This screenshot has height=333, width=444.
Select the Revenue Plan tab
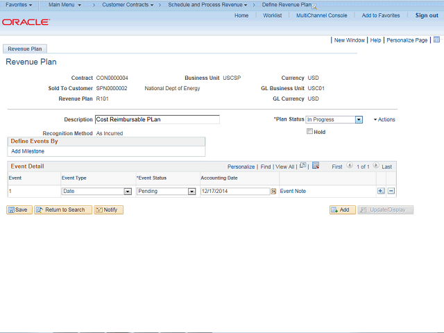point(25,49)
